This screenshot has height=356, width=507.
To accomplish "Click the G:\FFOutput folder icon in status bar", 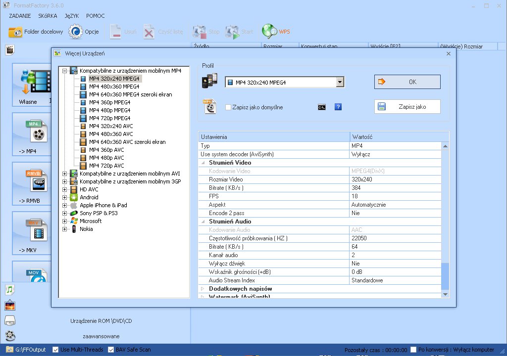I will tap(10, 350).
